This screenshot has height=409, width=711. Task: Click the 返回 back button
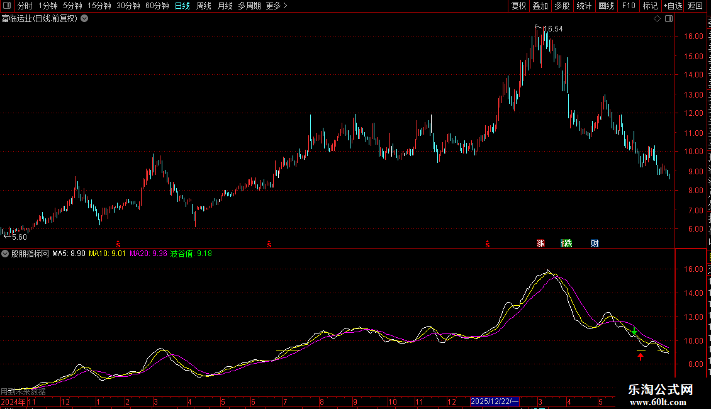pos(695,6)
